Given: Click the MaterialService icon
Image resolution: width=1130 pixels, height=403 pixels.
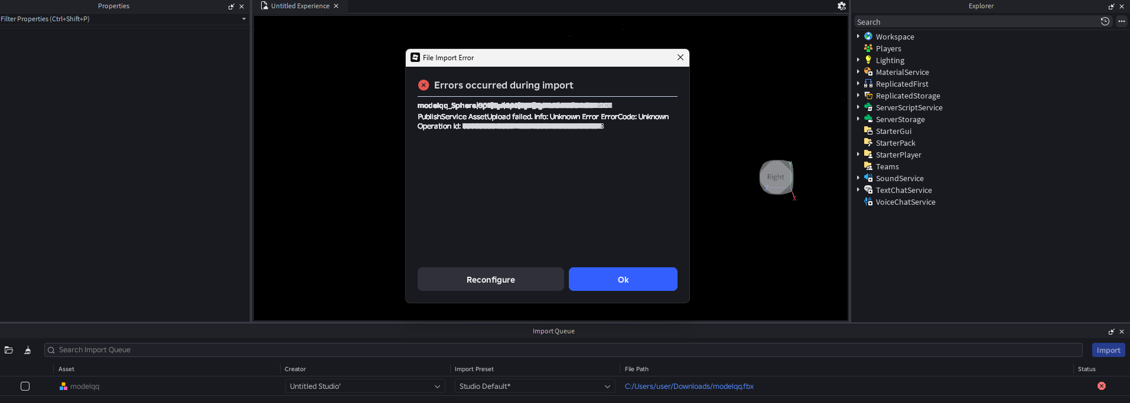Looking at the screenshot, I should tap(868, 72).
